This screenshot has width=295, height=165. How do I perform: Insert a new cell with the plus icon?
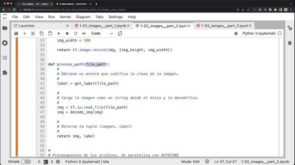coord(24,33)
